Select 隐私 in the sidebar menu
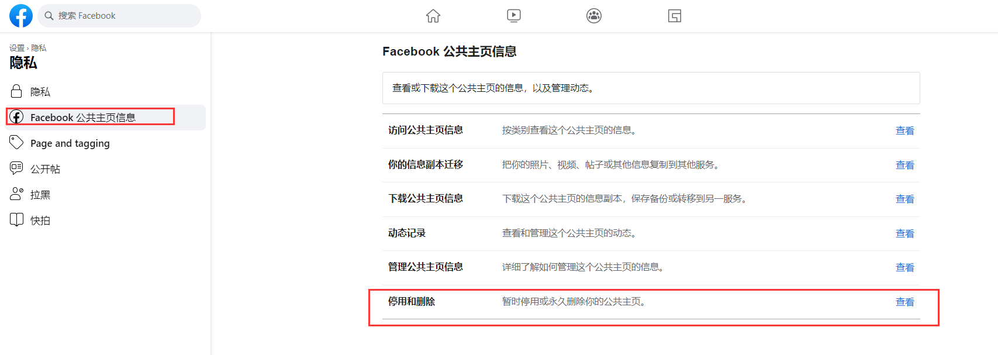 (105, 92)
